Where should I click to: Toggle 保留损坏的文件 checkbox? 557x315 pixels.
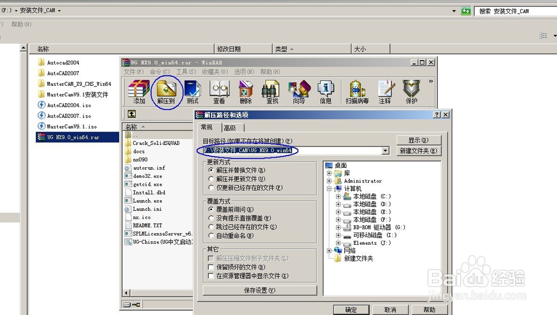coord(211,267)
